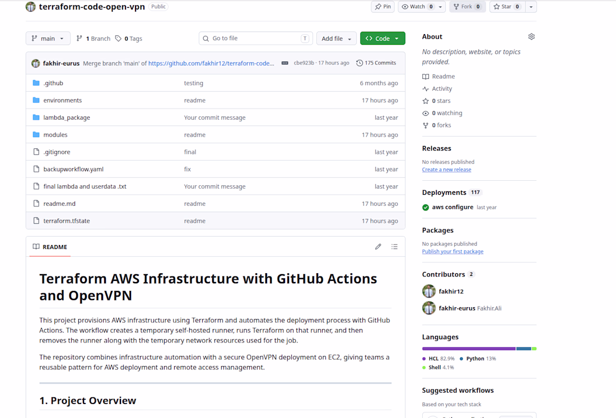Click the green Shell language bar segment
Viewport: 616px width, 418px height.
point(534,349)
